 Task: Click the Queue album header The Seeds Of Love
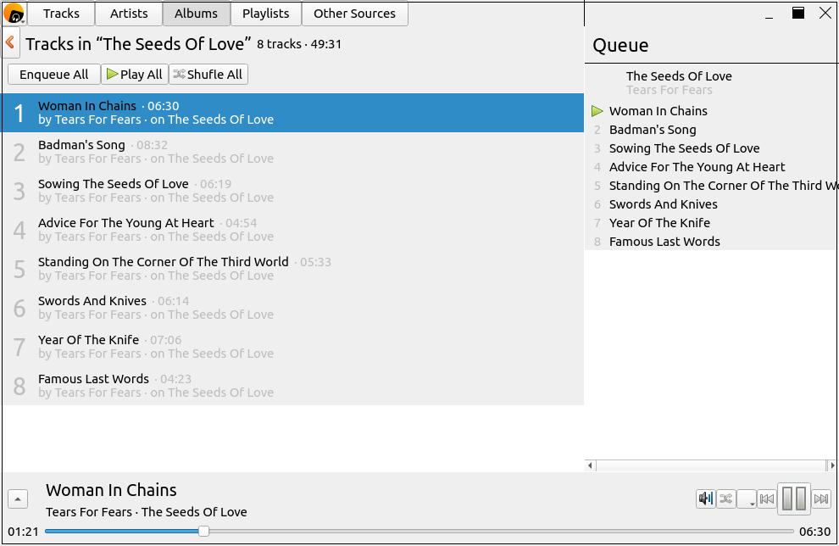click(712, 83)
